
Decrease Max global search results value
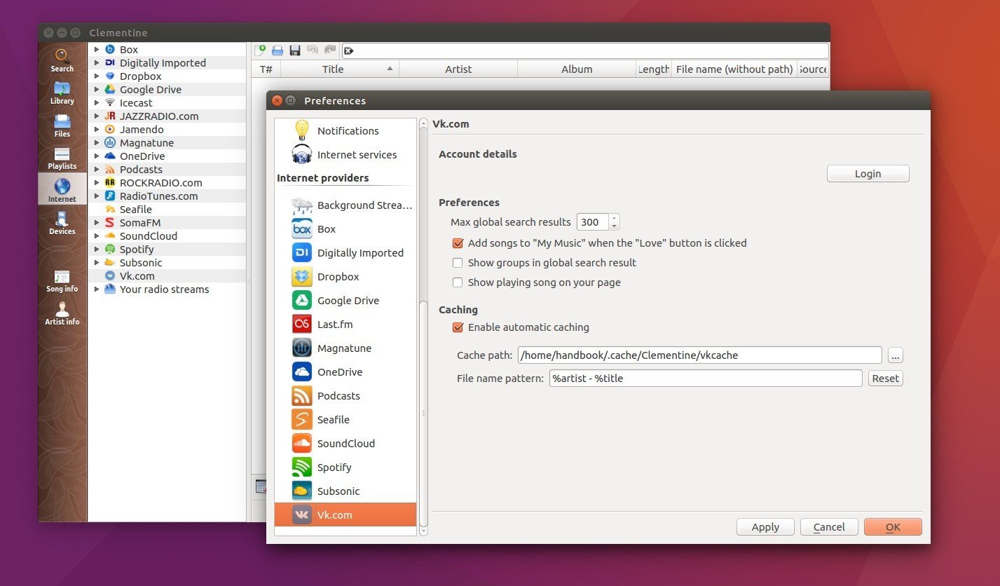click(615, 226)
